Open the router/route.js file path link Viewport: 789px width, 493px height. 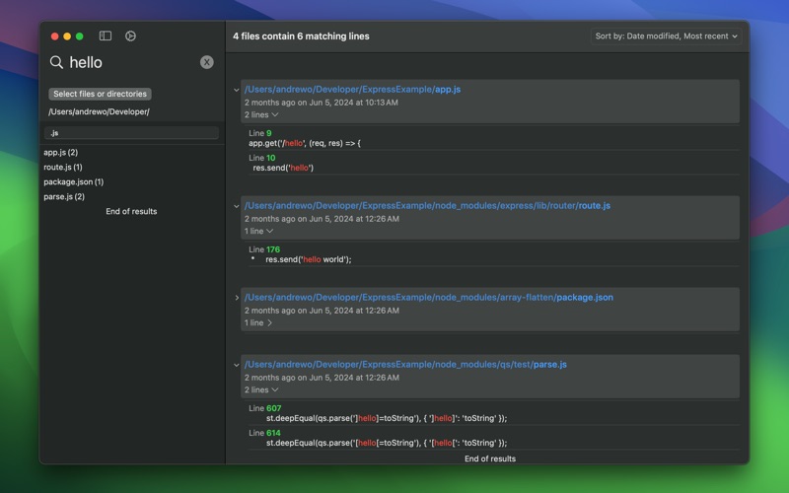pyautogui.click(x=427, y=206)
